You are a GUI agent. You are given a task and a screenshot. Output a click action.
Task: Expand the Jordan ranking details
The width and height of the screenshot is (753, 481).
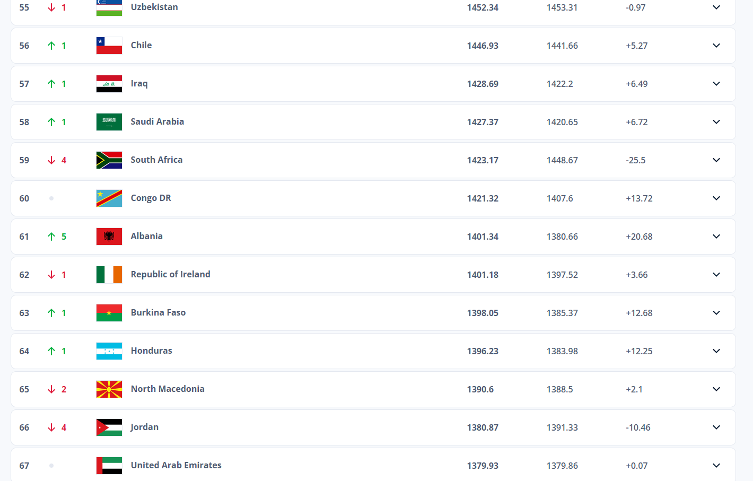[716, 427]
